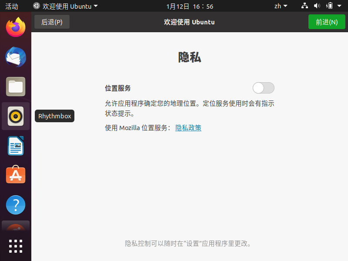Open the 隐私政策 link
348x261 pixels.
(x=188, y=128)
